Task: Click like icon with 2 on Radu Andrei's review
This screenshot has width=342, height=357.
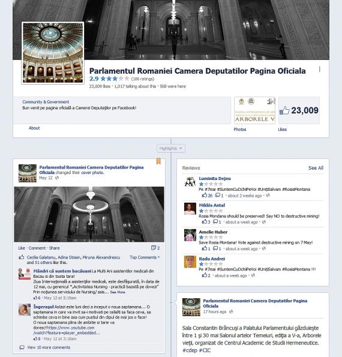Action: [x=205, y=275]
